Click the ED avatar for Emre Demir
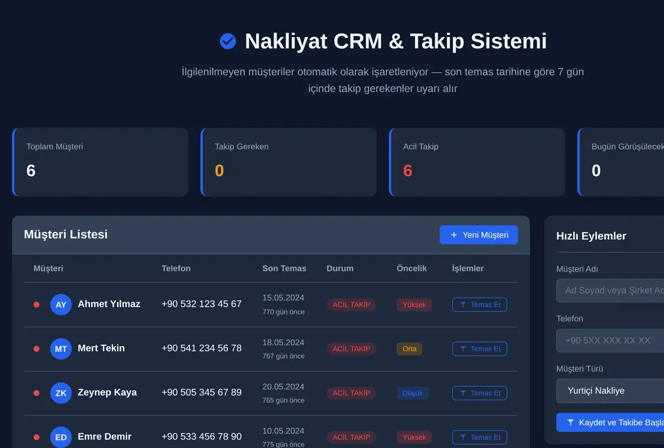The image size is (664, 448). 61,437
